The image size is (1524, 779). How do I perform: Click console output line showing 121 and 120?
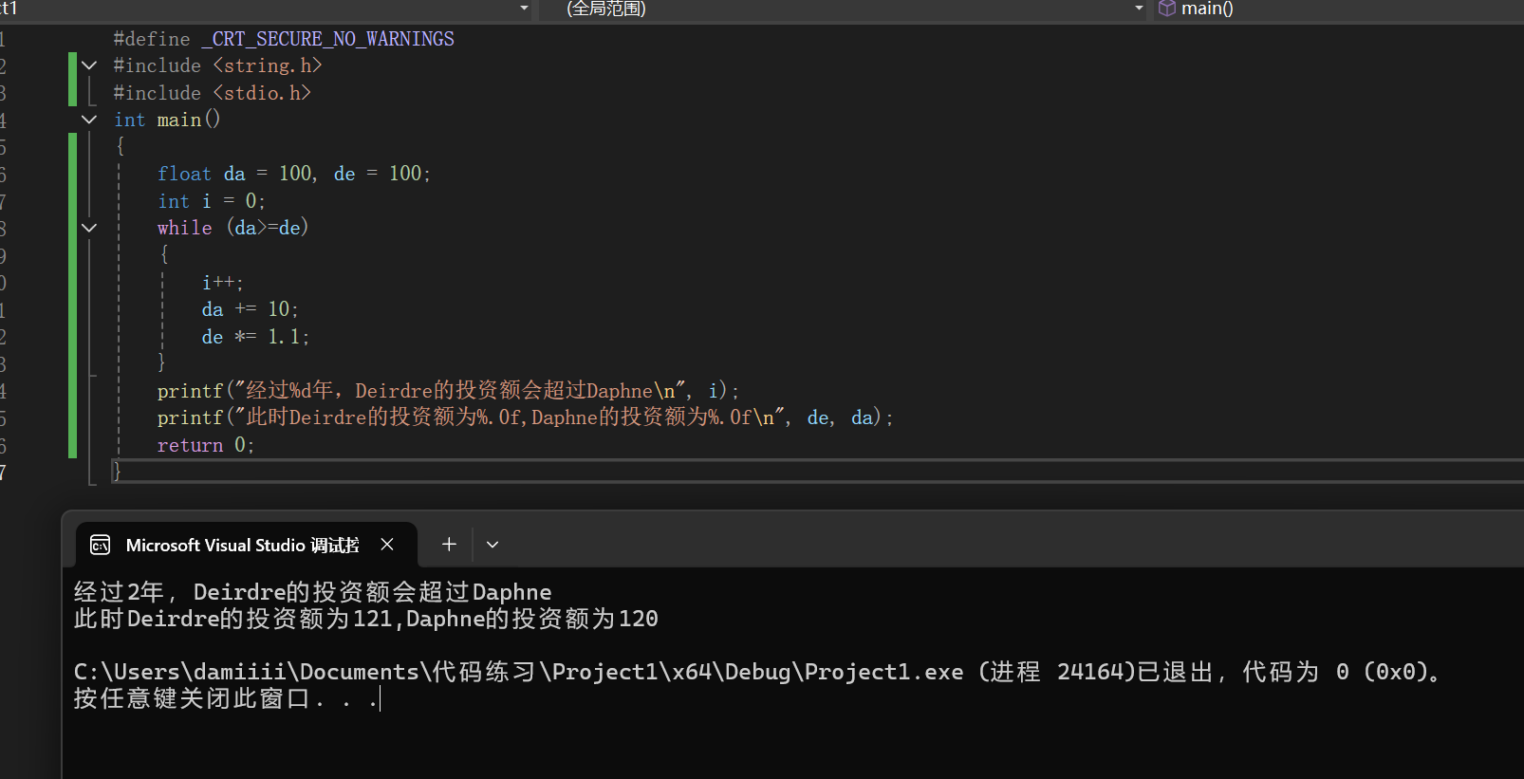tap(366, 619)
